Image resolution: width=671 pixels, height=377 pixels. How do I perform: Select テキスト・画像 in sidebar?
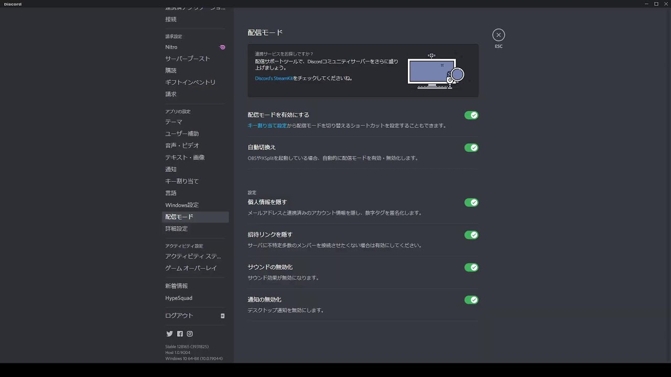195,158
